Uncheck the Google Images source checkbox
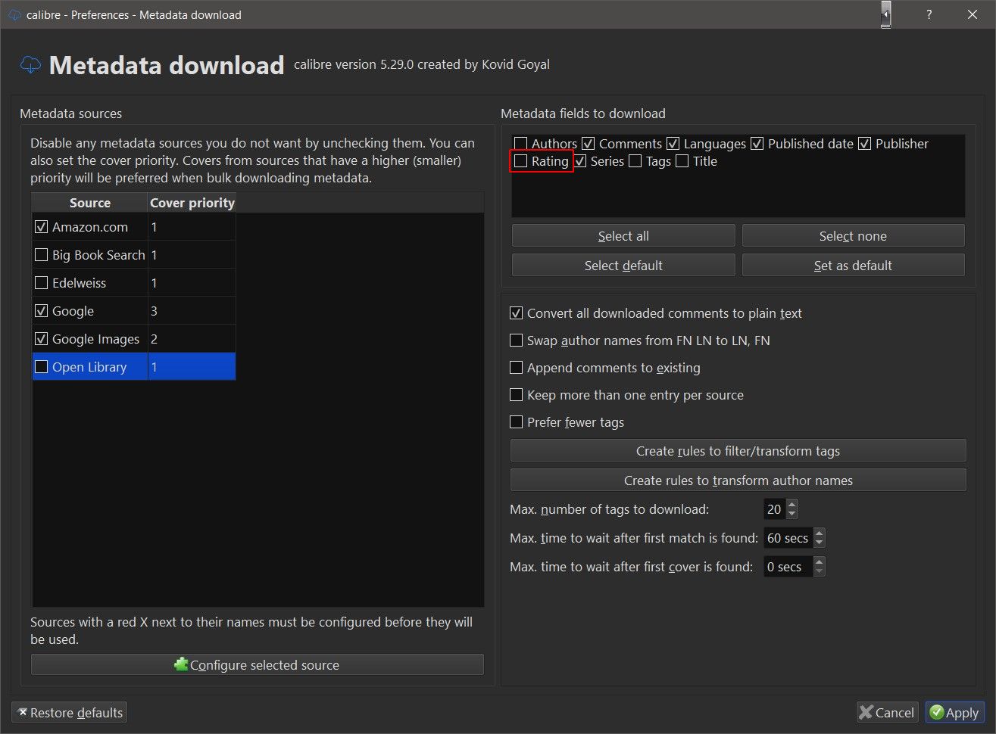 42,339
